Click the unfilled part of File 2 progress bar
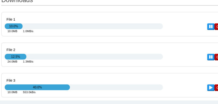 click(95, 57)
